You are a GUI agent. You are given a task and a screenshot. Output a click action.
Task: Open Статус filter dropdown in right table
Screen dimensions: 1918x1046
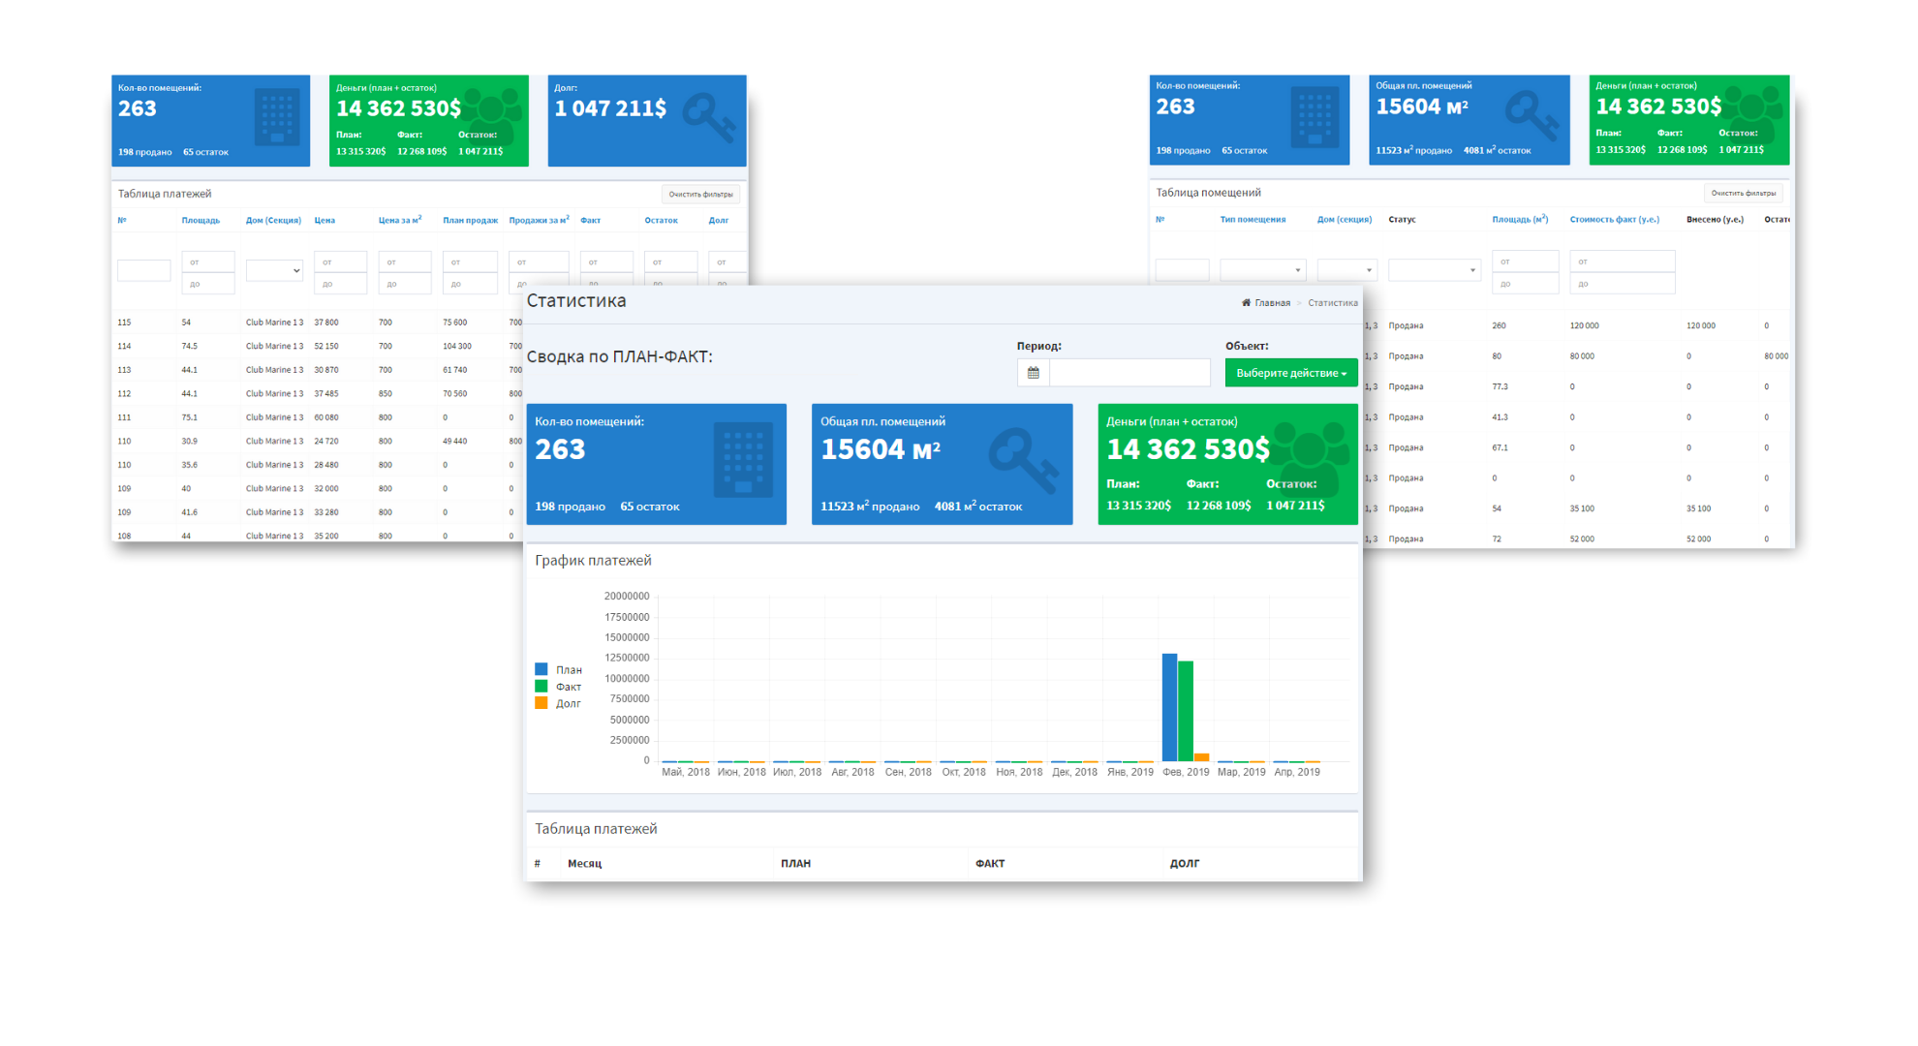[1434, 270]
